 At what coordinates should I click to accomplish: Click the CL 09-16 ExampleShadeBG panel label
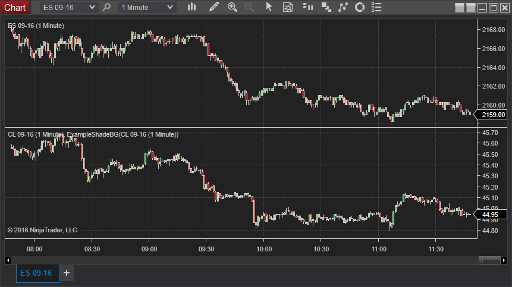[93, 134]
